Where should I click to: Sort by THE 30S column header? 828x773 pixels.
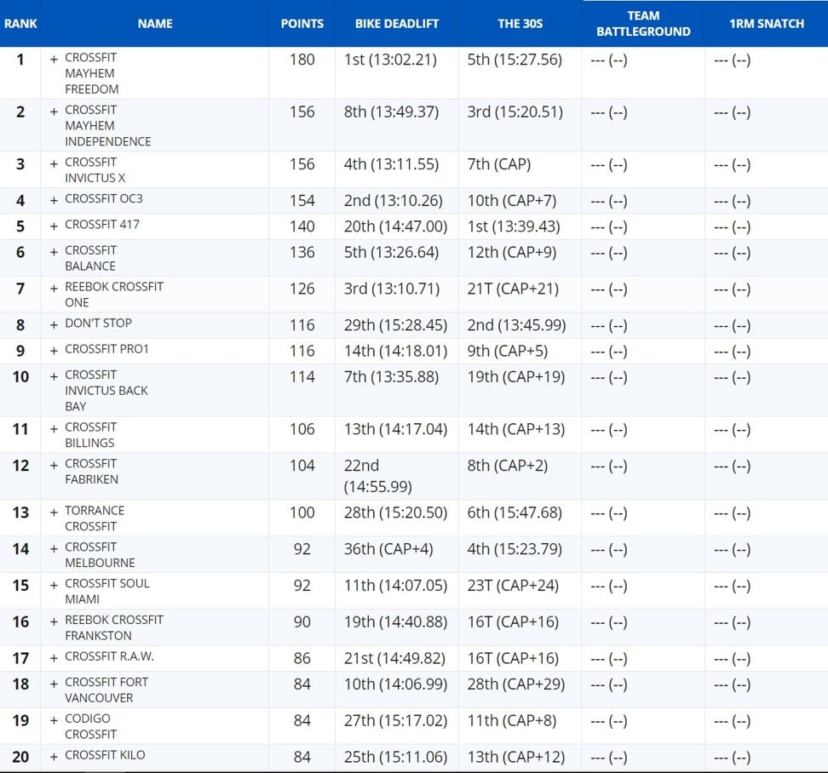pos(520,24)
